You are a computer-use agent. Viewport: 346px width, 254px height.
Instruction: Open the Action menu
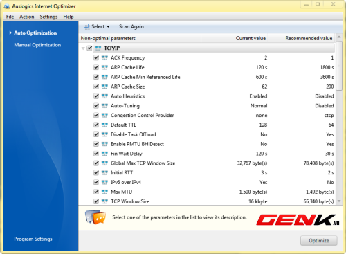pyautogui.click(x=27, y=17)
